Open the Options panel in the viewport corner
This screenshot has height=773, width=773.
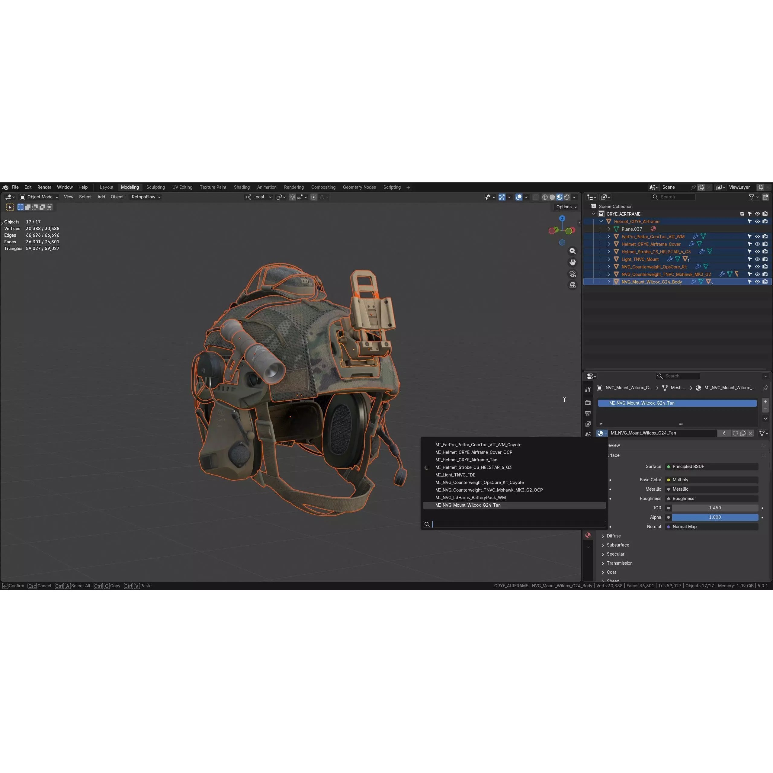(x=565, y=207)
